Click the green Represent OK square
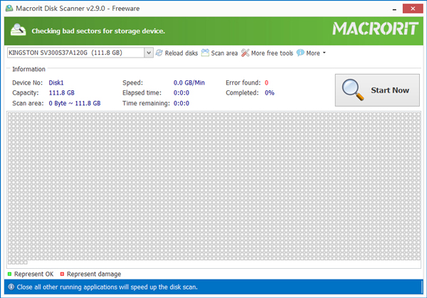Viewport: 427px width, 298px height. point(9,274)
